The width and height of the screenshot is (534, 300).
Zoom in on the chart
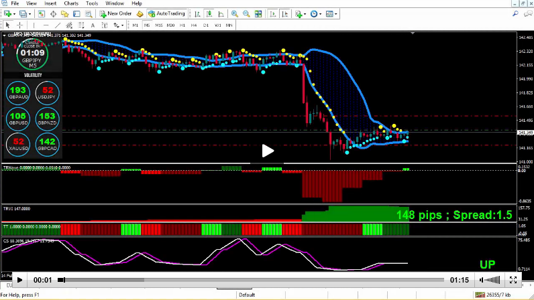point(235,14)
